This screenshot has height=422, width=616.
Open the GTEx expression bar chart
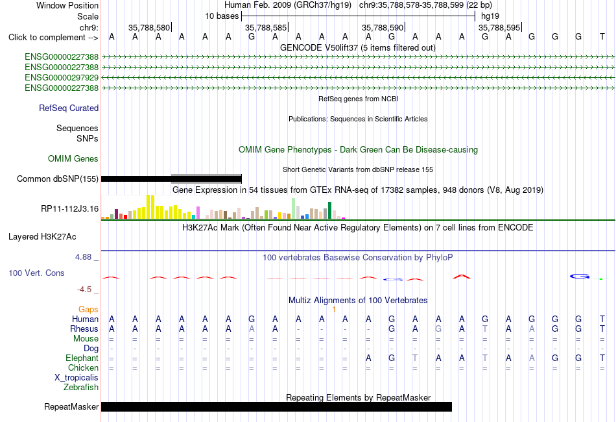pyautogui.click(x=223, y=207)
